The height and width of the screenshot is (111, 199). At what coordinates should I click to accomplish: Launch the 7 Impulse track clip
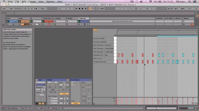[x=79, y=21]
